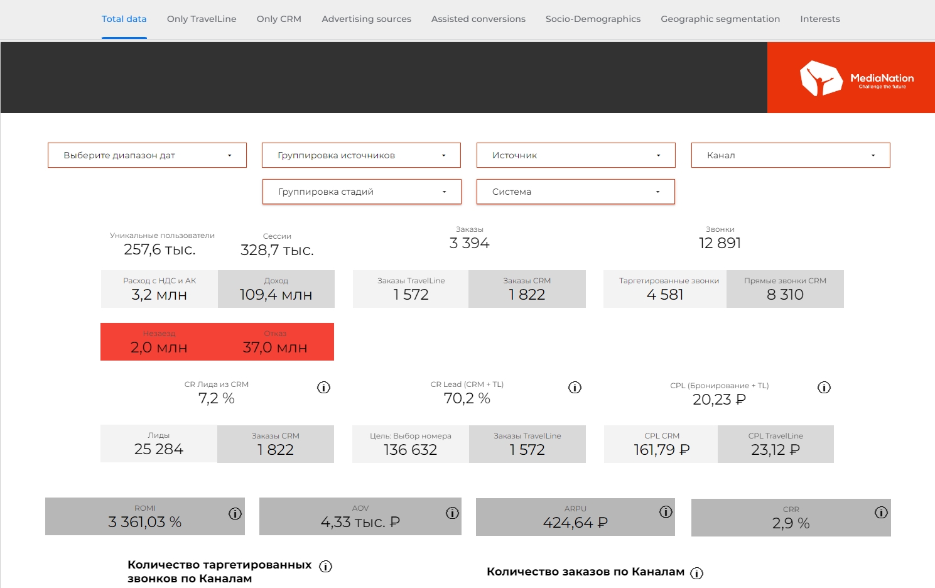Expand the Система dropdown

point(575,192)
